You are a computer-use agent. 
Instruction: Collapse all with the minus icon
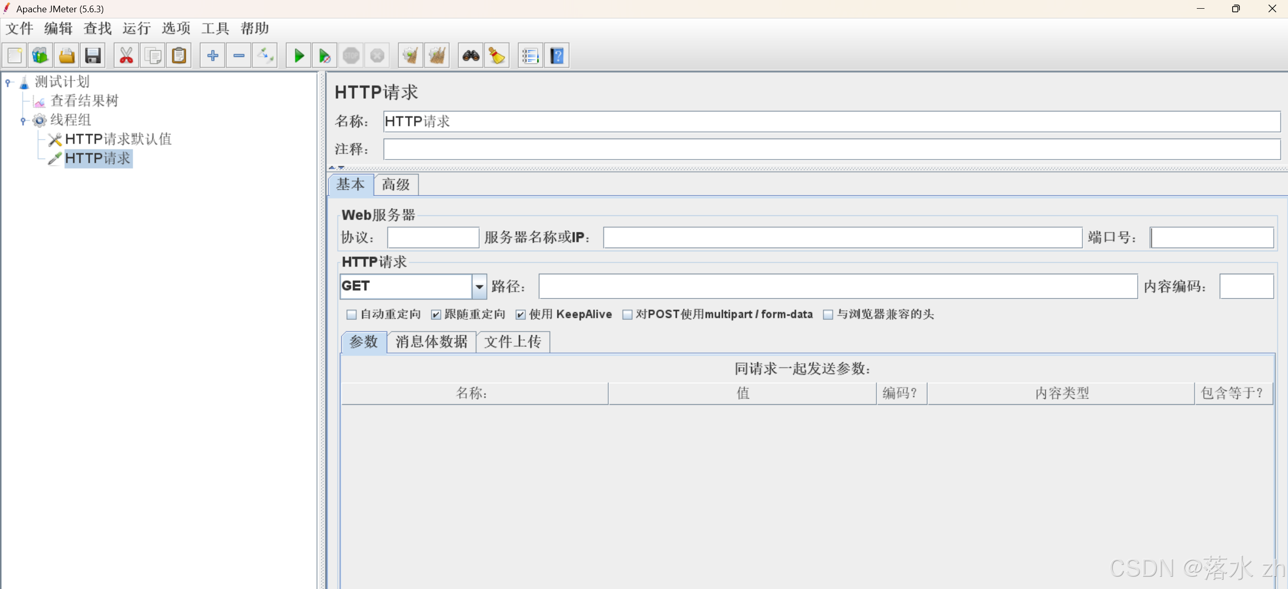click(x=239, y=55)
